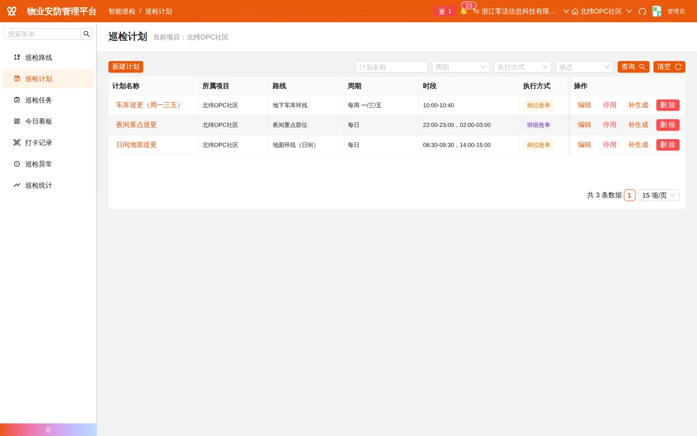Open 巡检计划 in the sidebar
The width and height of the screenshot is (697, 436).
[48, 78]
